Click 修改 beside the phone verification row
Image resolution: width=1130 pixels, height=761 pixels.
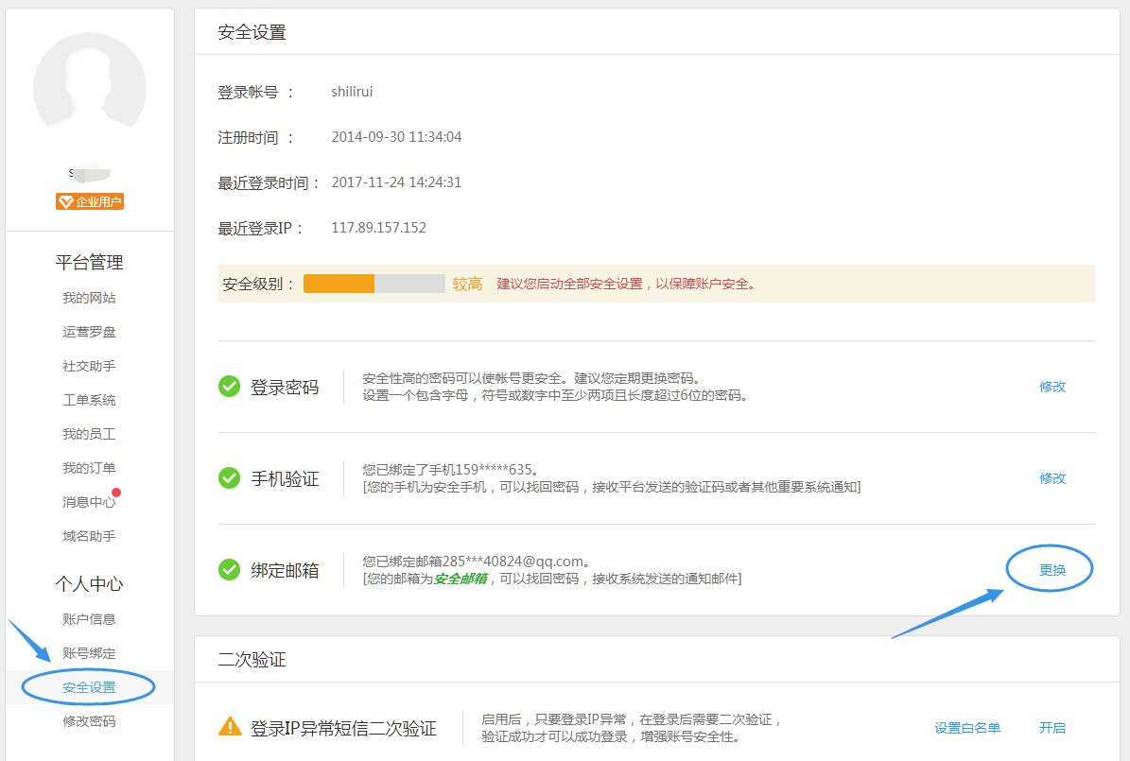pyautogui.click(x=1052, y=477)
